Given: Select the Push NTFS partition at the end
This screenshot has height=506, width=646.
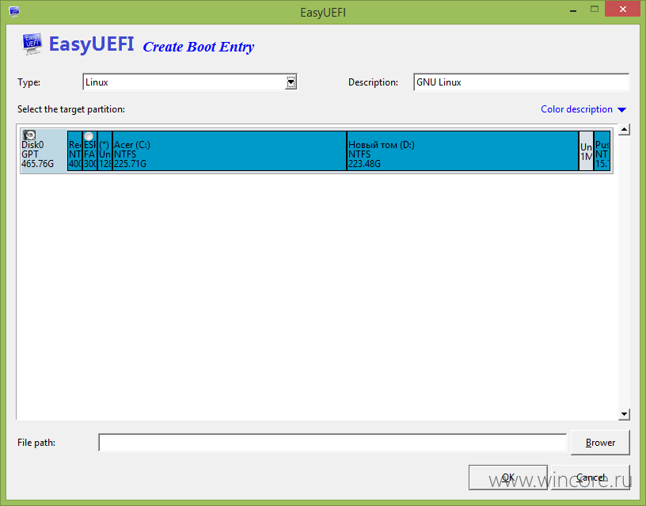Looking at the screenshot, I should [602, 150].
